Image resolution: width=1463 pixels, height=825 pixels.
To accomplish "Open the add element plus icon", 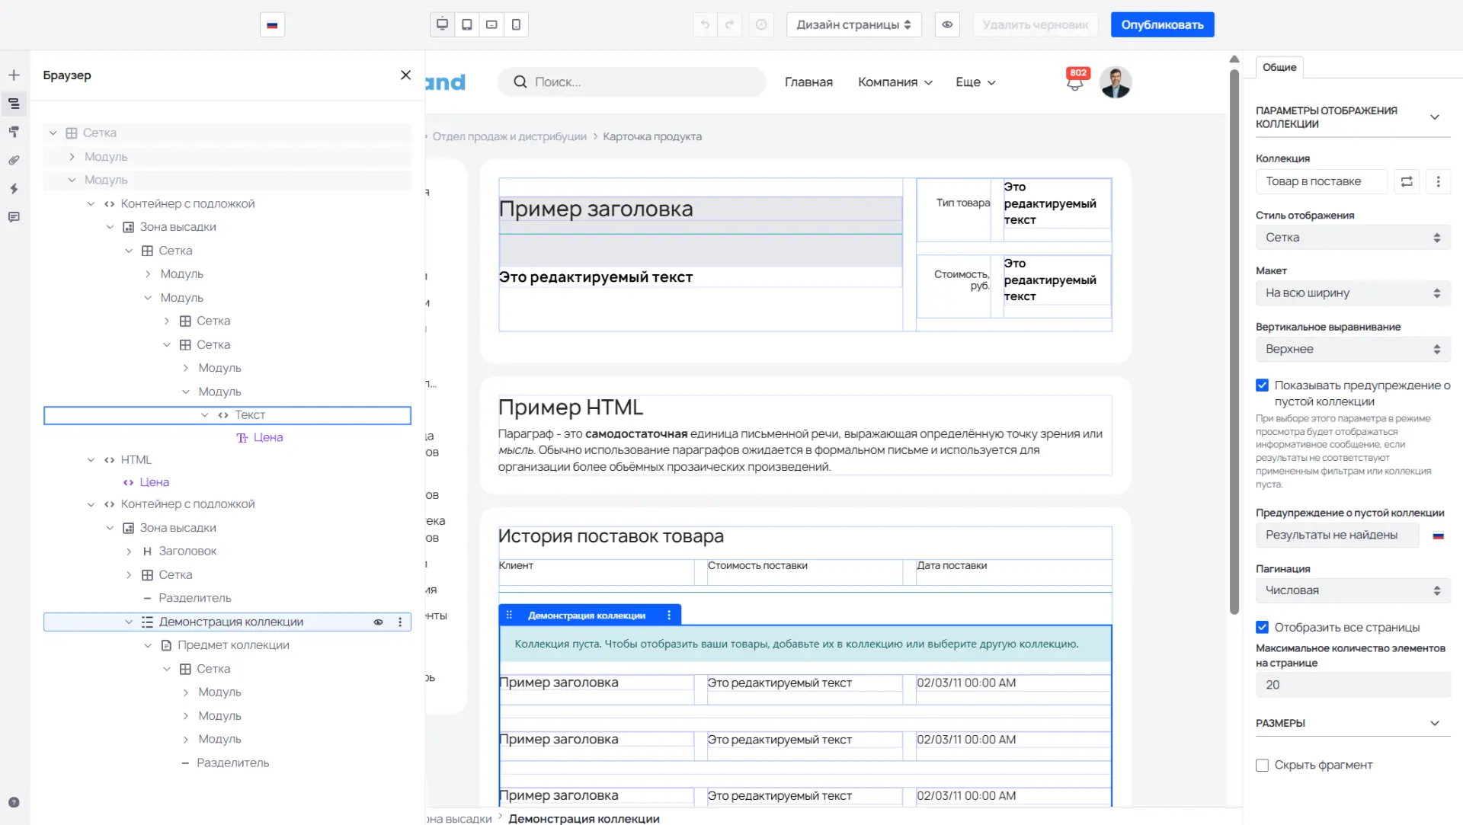I will 14,75.
